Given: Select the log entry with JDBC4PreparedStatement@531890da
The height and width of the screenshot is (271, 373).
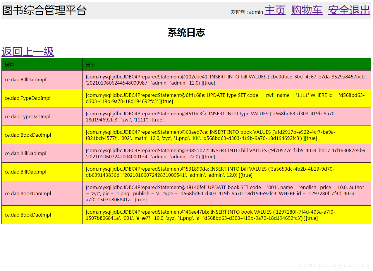Looking at the screenshot, I should coord(227,172).
